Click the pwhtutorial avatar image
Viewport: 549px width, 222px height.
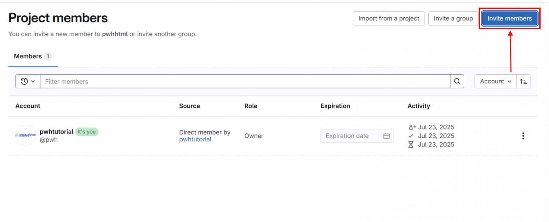click(26, 135)
